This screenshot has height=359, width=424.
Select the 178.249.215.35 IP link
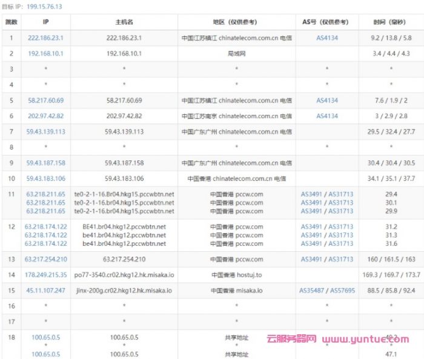pos(45,275)
